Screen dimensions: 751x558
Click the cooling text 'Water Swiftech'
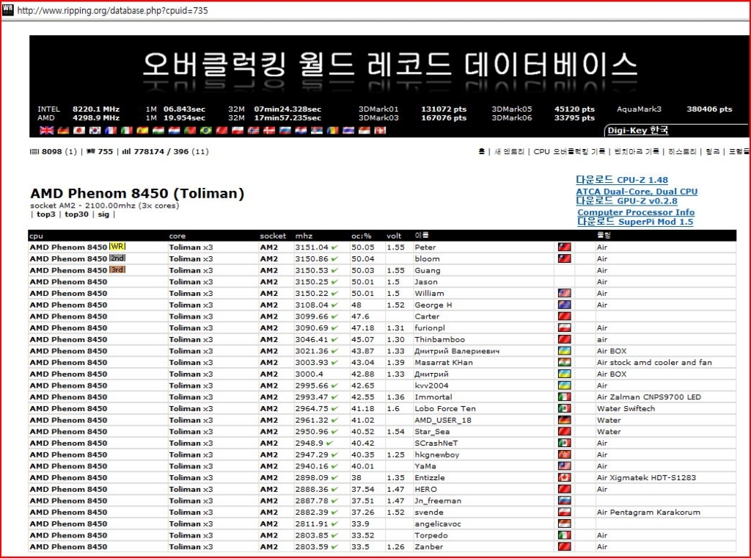[626, 408]
